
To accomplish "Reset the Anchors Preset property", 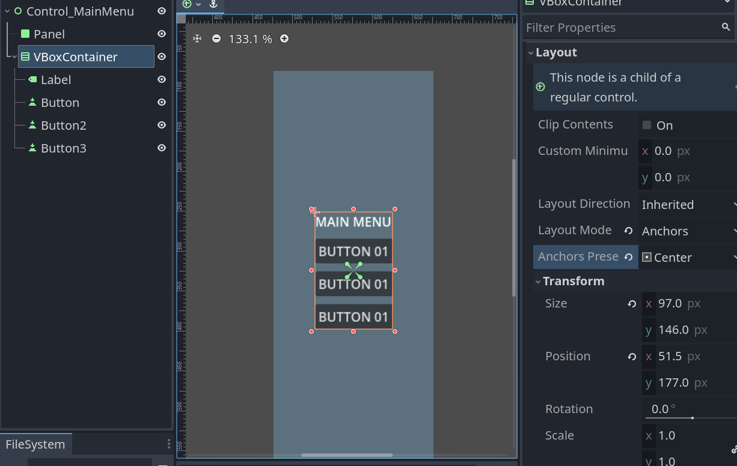I will [628, 257].
